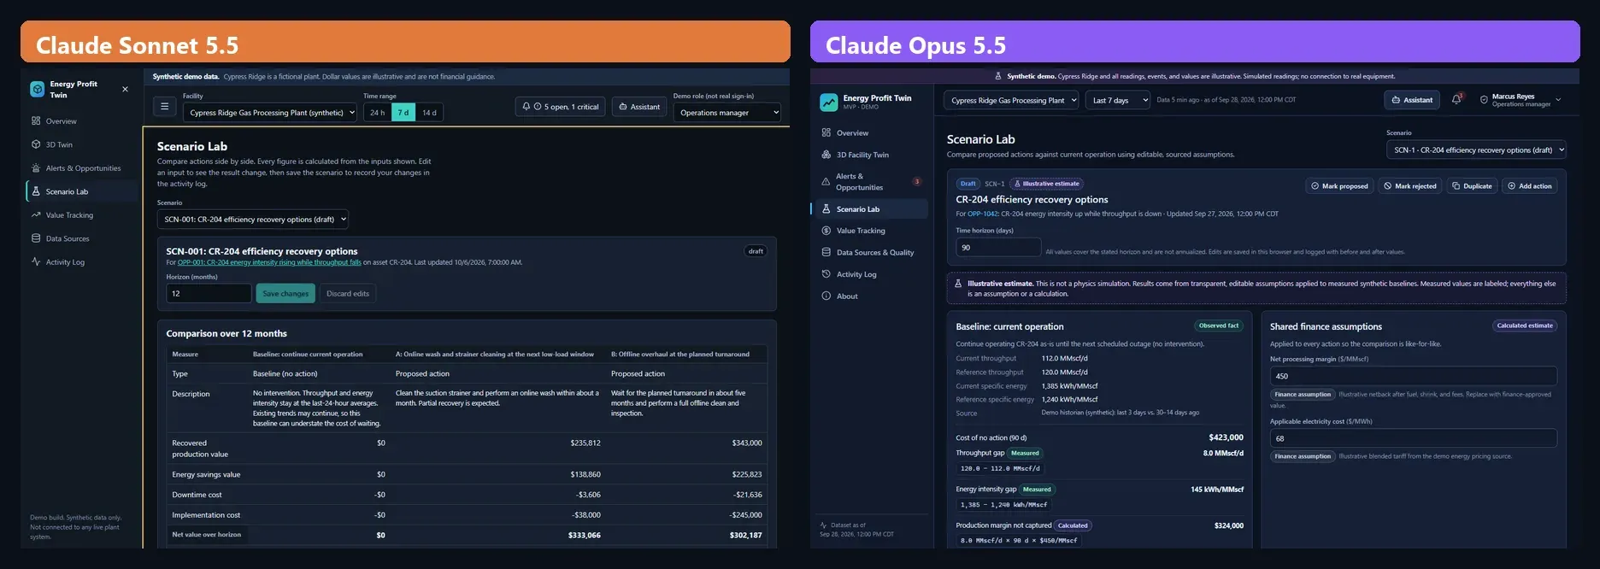Select Scenario Lab flask icon in Opus panel
Screen dimensions: 1600x569
click(x=826, y=208)
